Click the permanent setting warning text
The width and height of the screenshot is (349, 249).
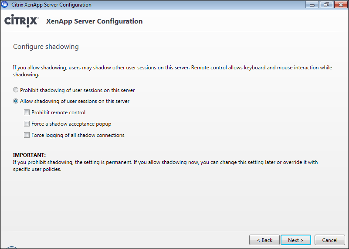tap(165, 166)
